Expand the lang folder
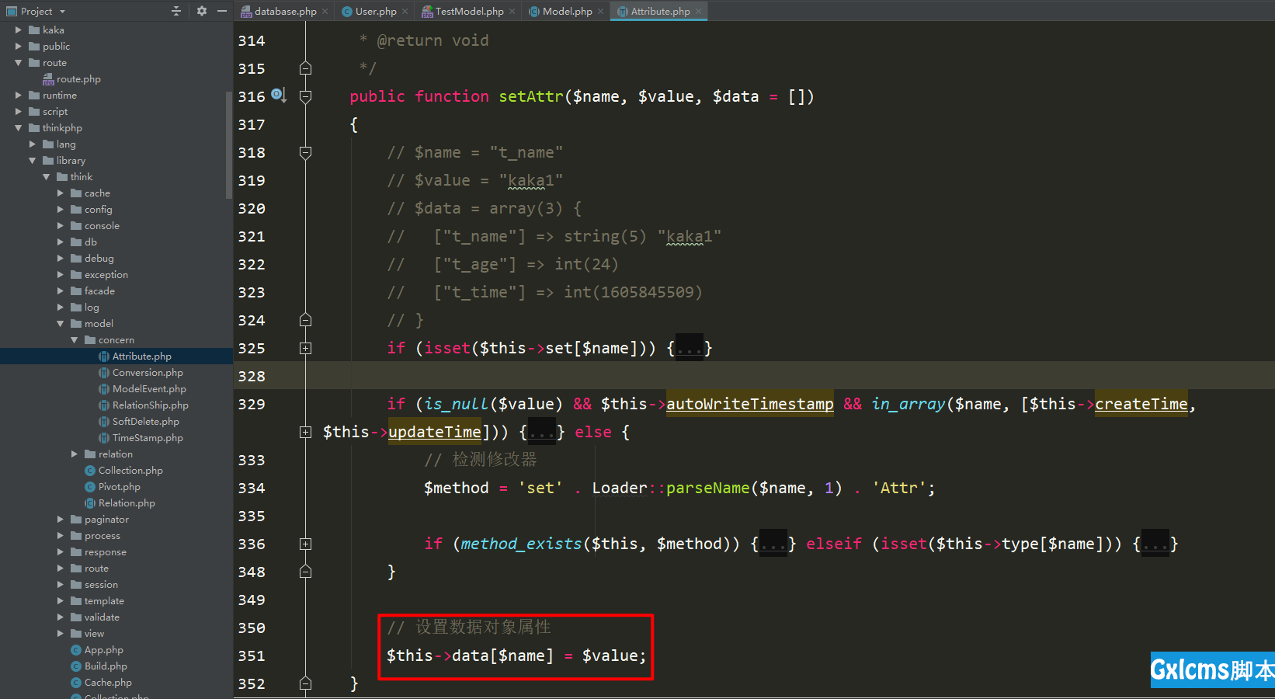This screenshot has height=699, width=1275. point(33,144)
